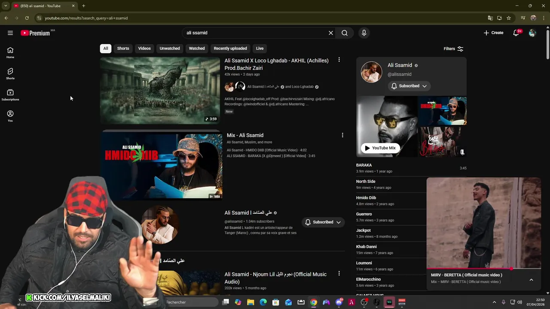This screenshot has width=550, height=309.
Task: Seek on the mini player progress bar
Action: point(484,269)
